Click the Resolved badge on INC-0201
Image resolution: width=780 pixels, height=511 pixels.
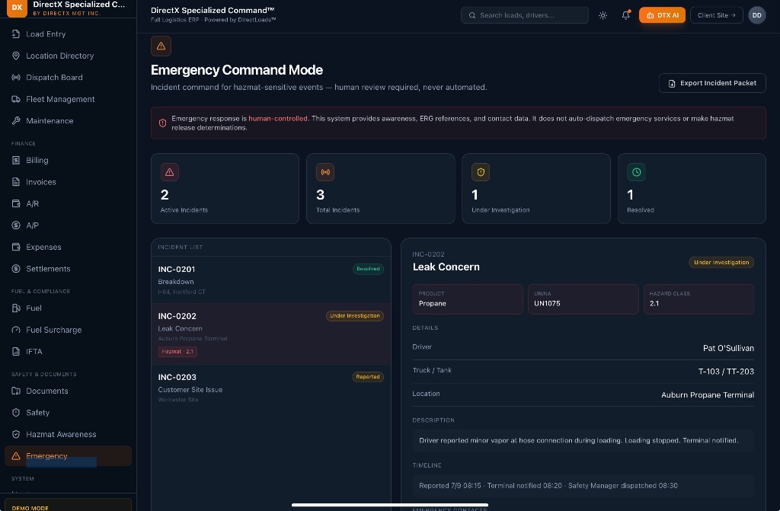tap(368, 269)
